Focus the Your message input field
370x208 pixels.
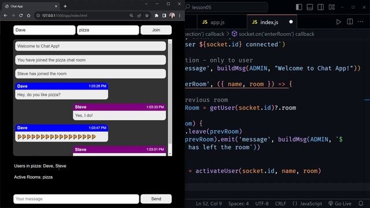(76, 199)
